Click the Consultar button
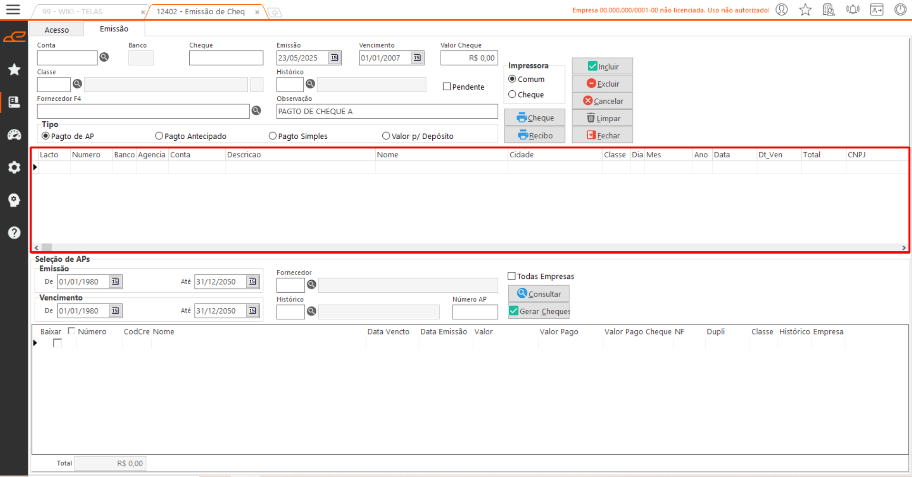The image size is (912, 477). [539, 294]
